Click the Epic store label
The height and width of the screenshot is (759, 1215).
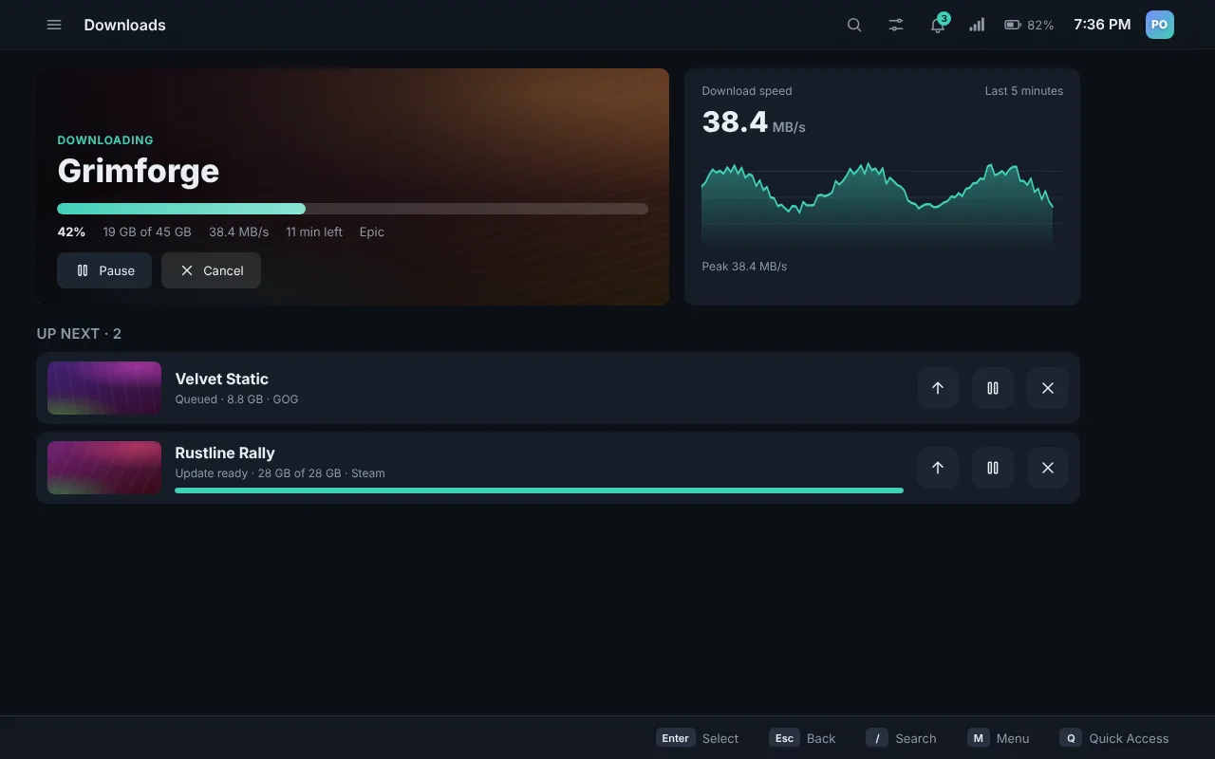click(372, 231)
